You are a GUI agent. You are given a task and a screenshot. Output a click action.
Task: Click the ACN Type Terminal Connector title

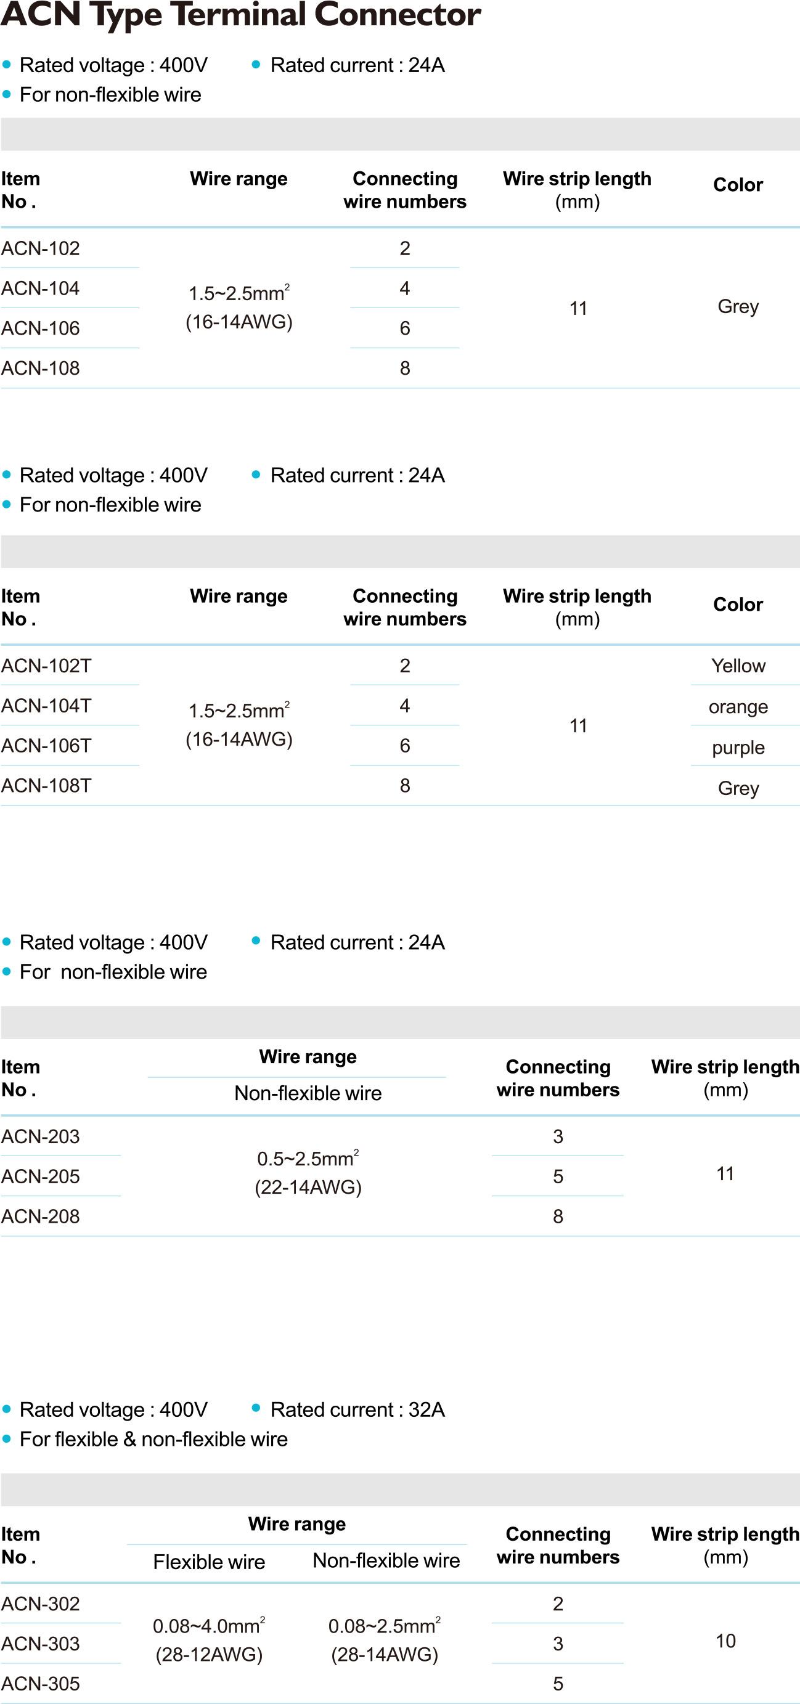240,15
